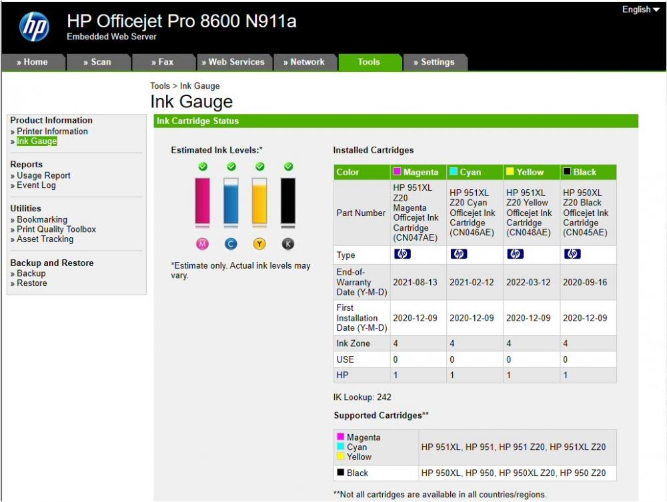Open Print Quality Toolbox link
This screenshot has width=667, height=502.
56,229
